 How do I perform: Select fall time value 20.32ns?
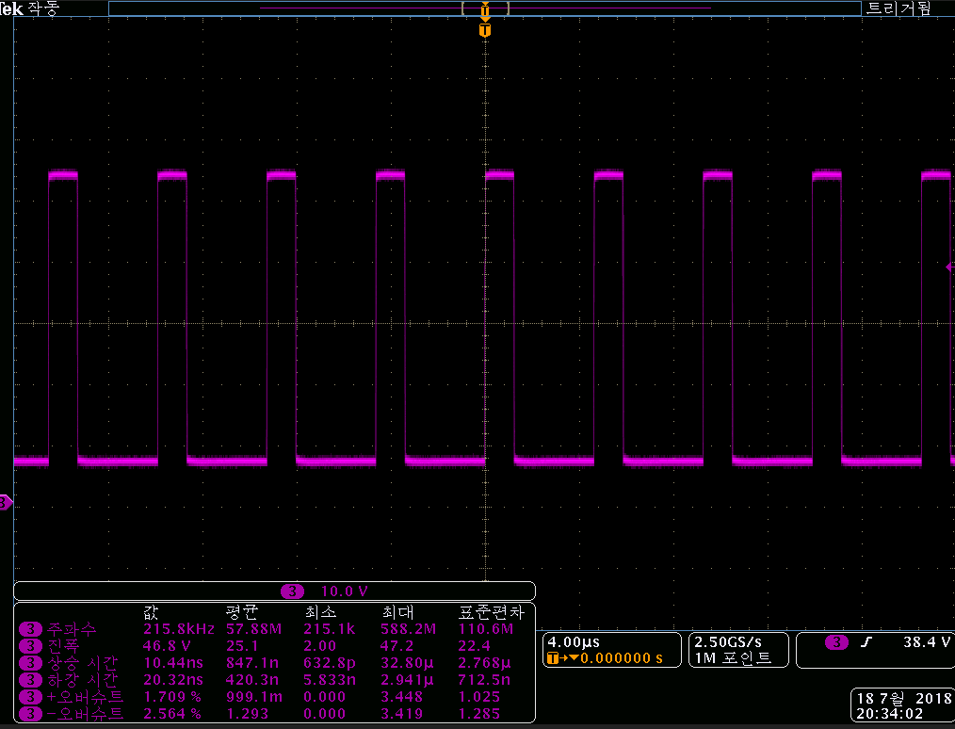point(173,680)
